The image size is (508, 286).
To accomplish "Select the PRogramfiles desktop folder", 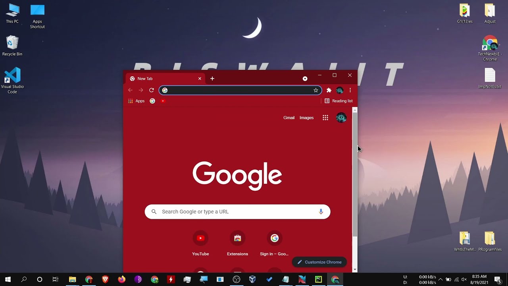I will 490,242.
